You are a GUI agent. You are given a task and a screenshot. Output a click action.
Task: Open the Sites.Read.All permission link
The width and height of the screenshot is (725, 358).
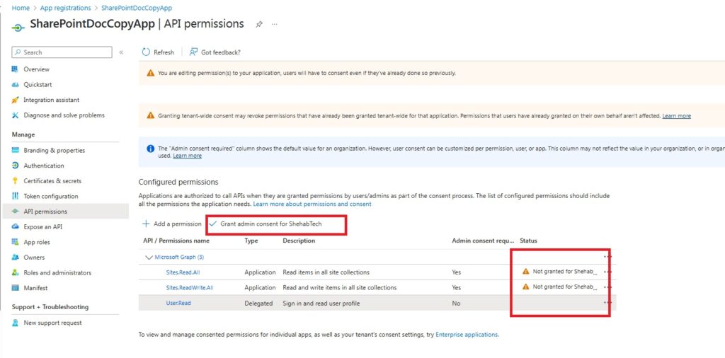[184, 272]
